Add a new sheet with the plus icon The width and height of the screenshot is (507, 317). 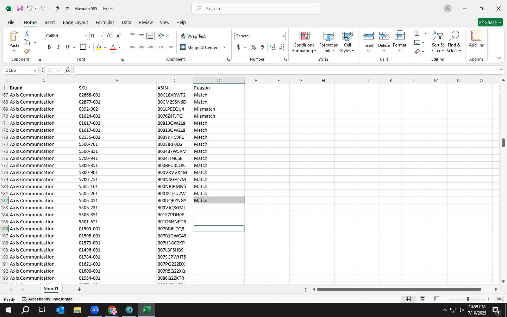(x=80, y=289)
